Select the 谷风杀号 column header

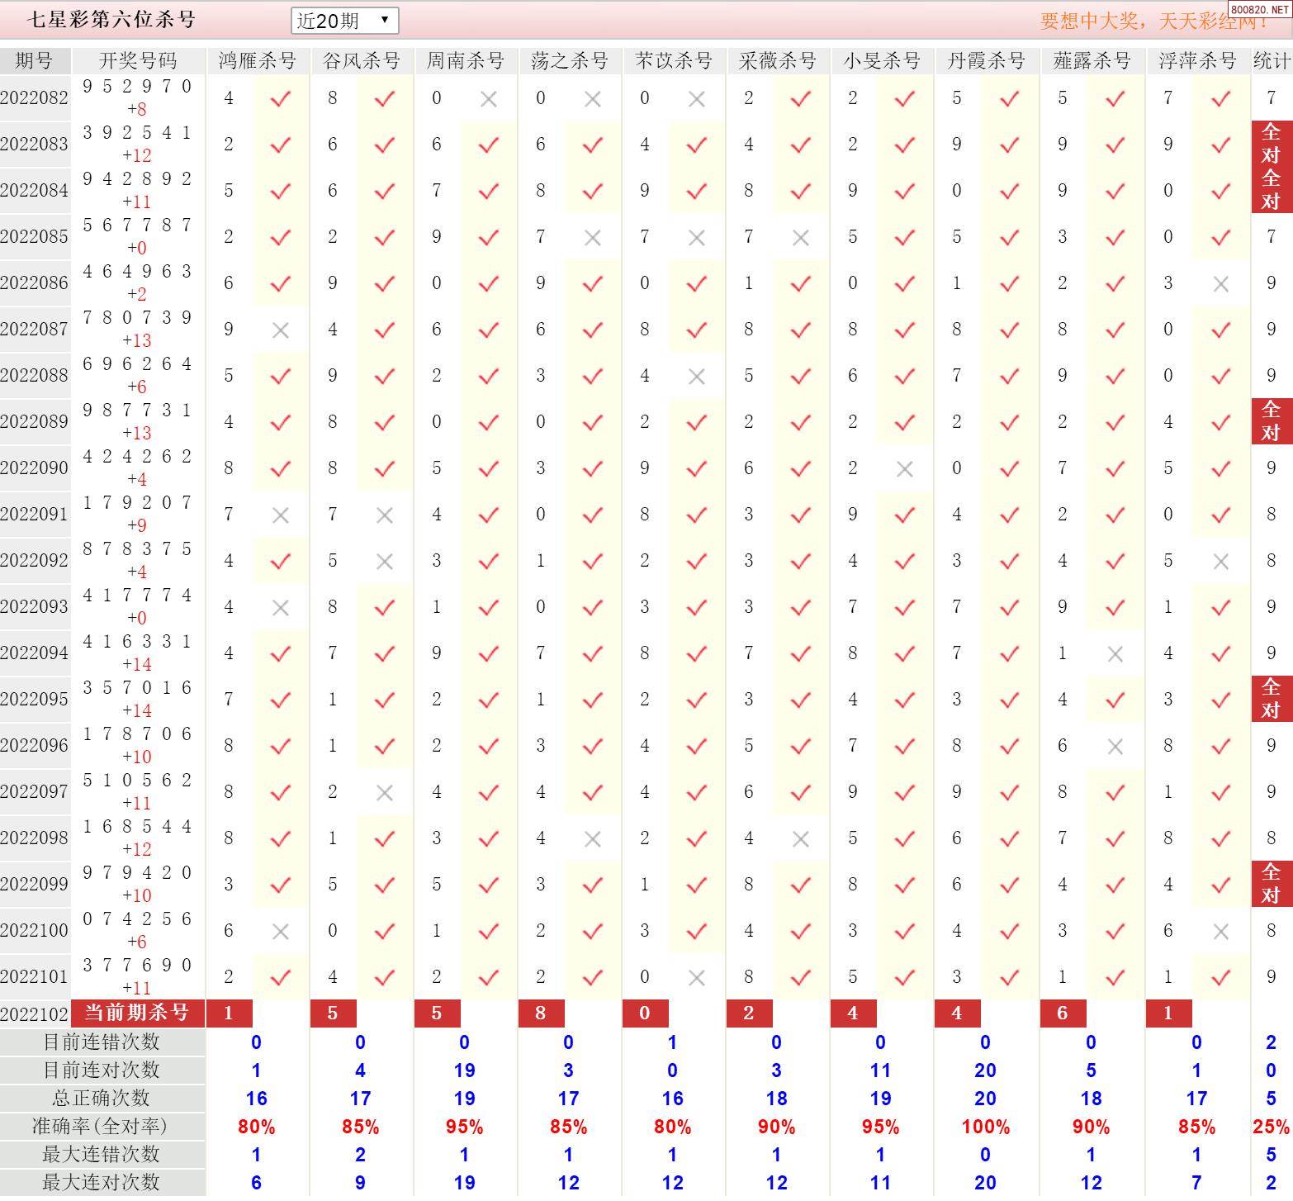tap(362, 60)
